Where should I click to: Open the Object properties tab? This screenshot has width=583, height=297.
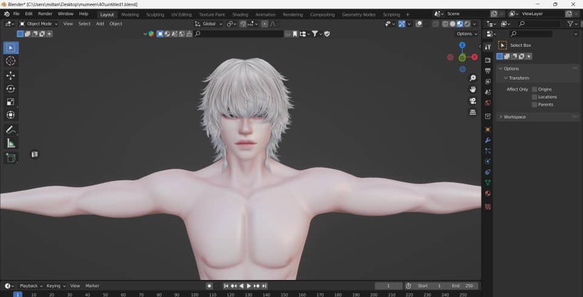click(488, 129)
